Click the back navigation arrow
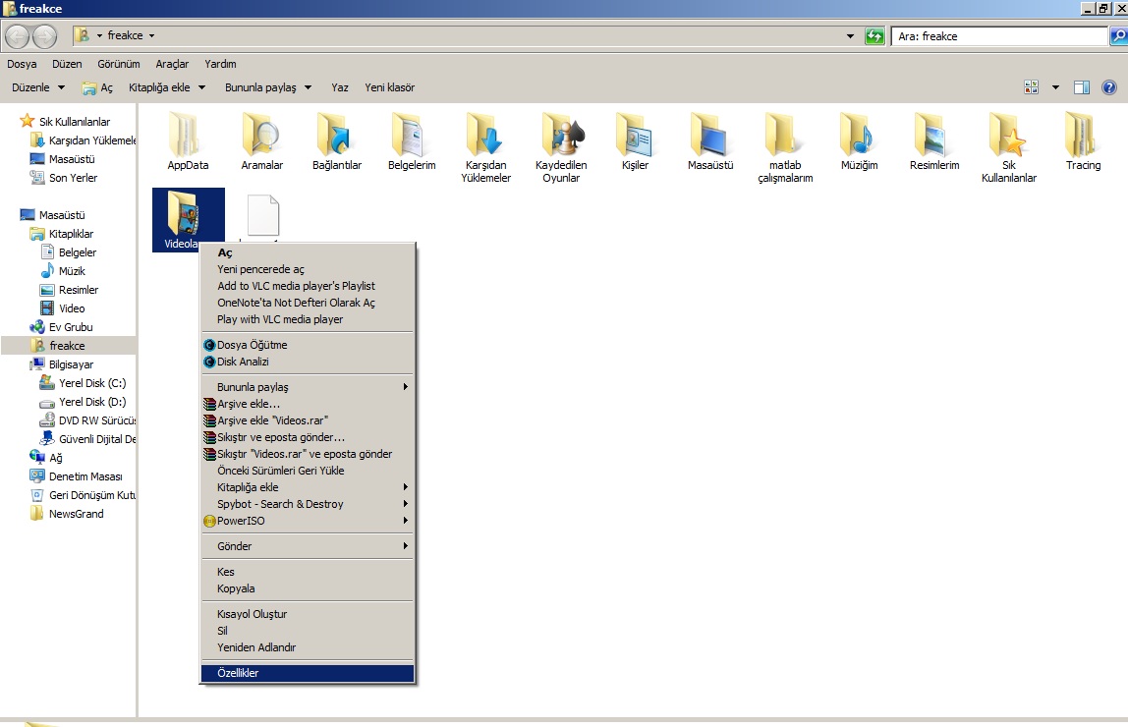The image size is (1128, 727). coord(18,36)
